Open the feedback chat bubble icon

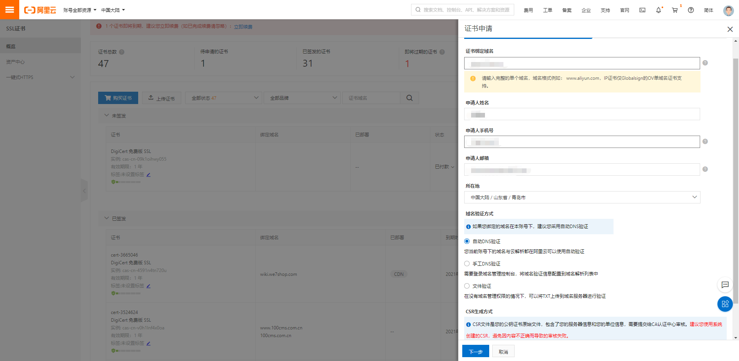coord(725,285)
